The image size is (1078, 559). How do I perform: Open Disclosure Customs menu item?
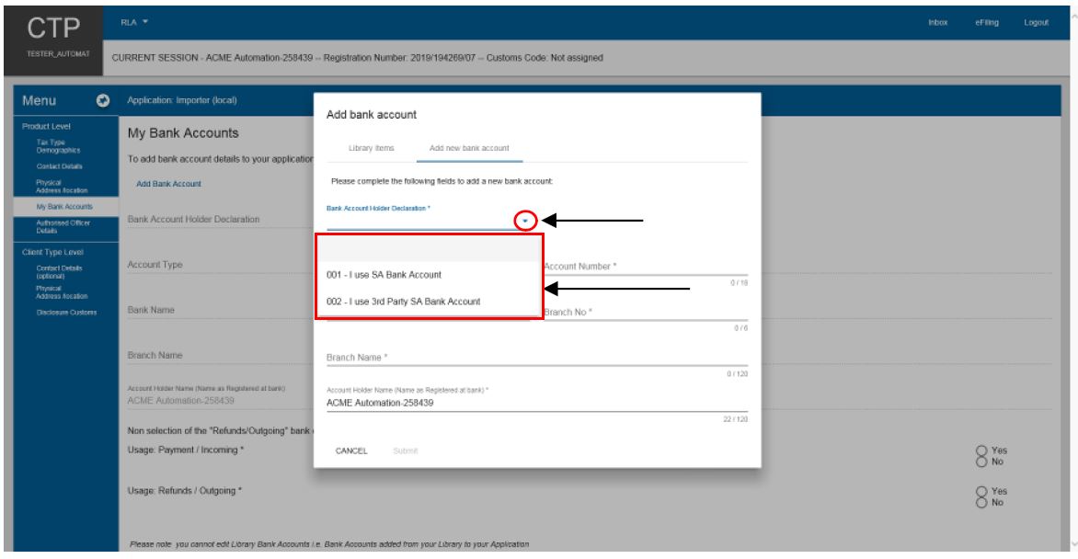[67, 313]
